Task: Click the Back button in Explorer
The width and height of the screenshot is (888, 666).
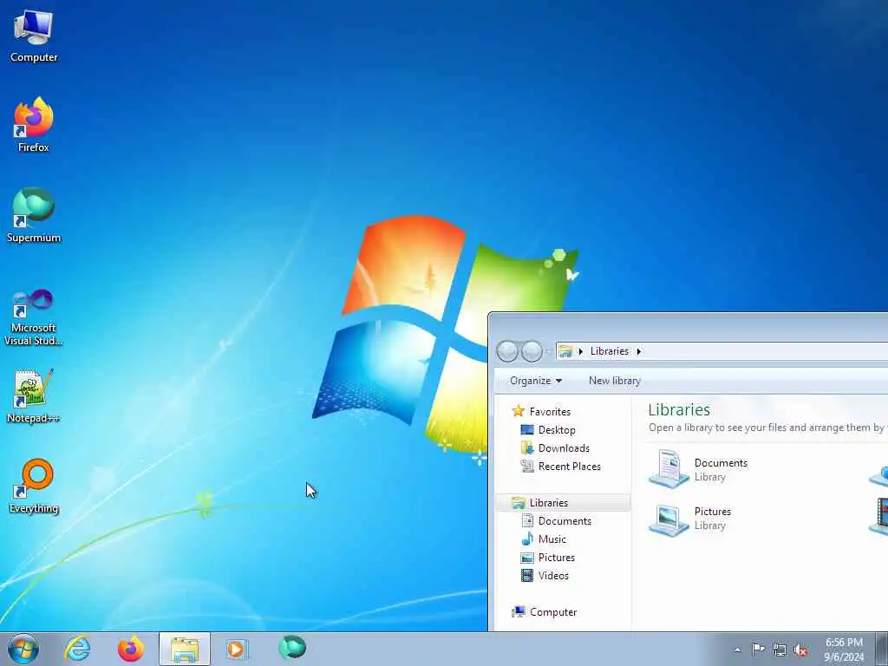Action: 507,351
